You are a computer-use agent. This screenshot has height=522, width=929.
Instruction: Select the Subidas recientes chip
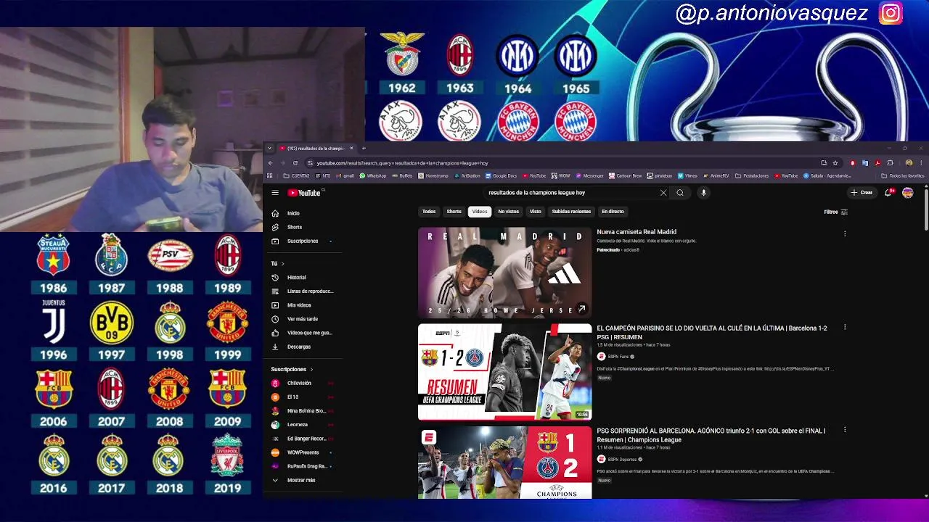(x=571, y=212)
